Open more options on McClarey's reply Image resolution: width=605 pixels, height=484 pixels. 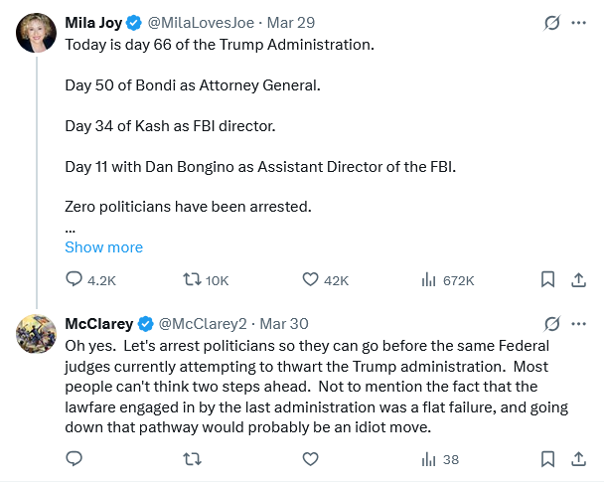[x=579, y=324]
